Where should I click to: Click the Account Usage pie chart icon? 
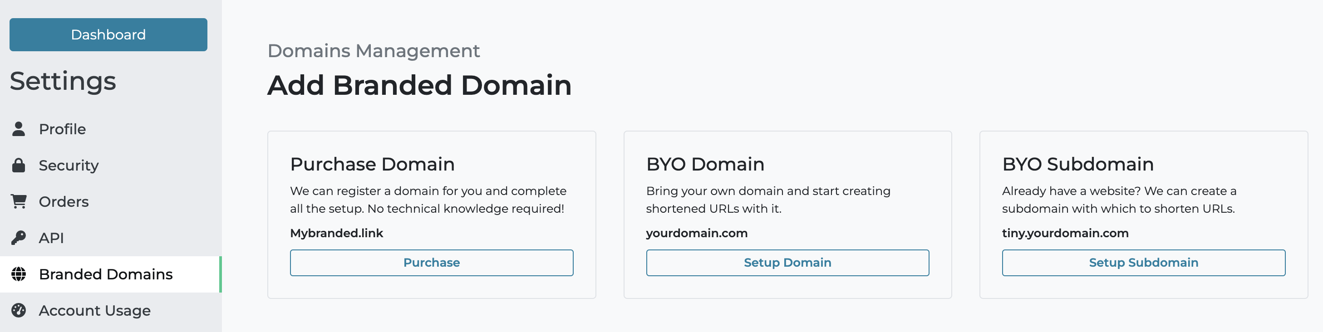(x=20, y=310)
